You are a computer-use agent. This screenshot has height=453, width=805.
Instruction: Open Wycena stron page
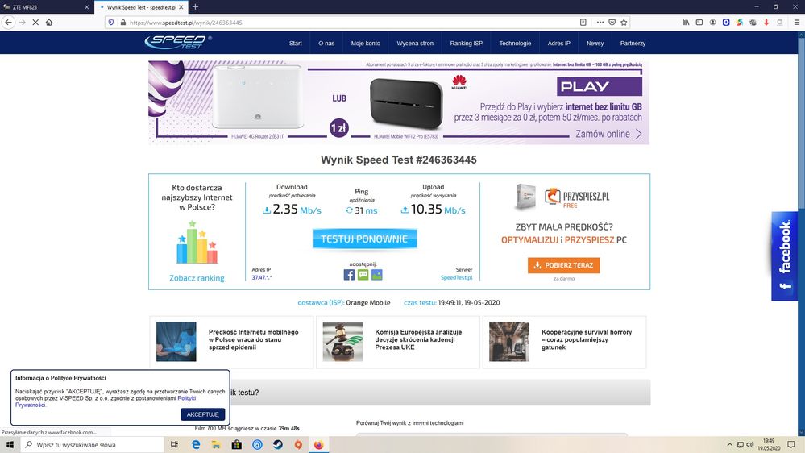tap(415, 44)
